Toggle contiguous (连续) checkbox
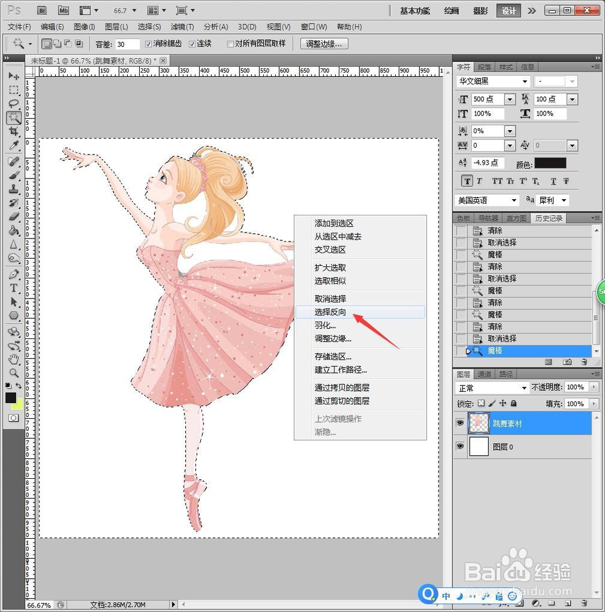Screen dimensions: 605x612 click(x=192, y=44)
